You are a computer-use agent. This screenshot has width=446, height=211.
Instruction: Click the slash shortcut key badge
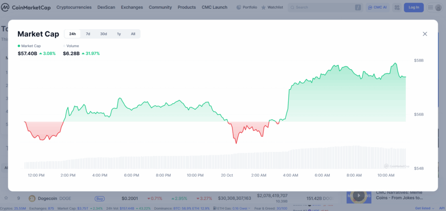click(x=358, y=8)
